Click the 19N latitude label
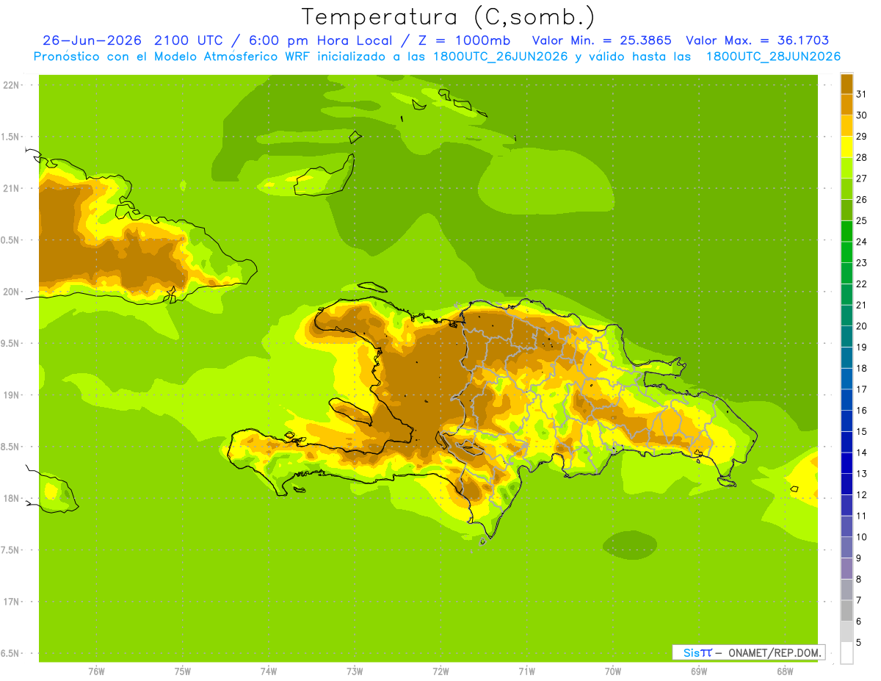 (x=12, y=394)
